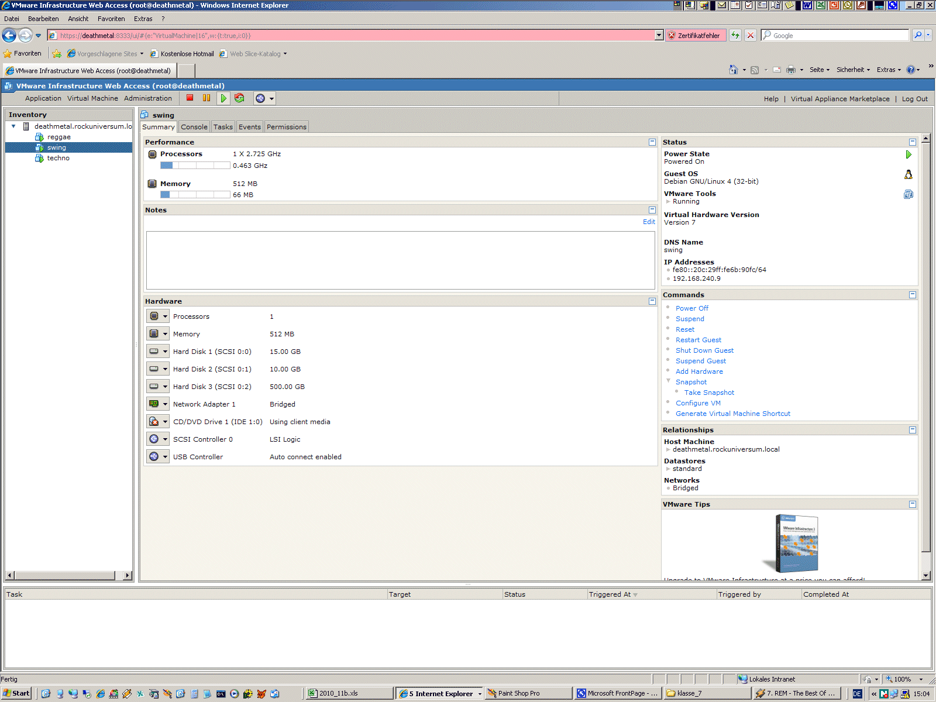Screen dimensions: 936x702
Task: Open deathmetal.rockuniversum.local host machine link
Action: point(726,449)
